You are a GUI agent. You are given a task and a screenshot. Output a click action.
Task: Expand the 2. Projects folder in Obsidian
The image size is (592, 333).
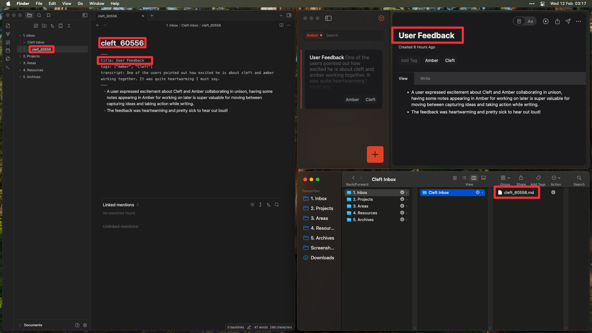pyautogui.click(x=20, y=56)
